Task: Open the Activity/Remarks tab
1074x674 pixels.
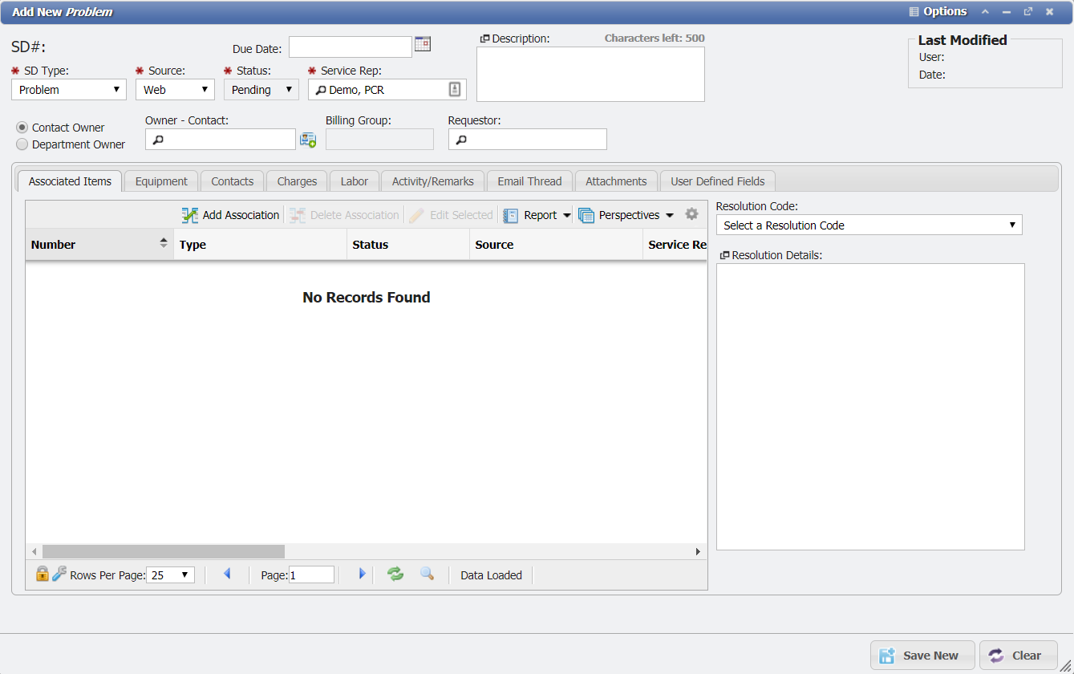Action: (432, 181)
